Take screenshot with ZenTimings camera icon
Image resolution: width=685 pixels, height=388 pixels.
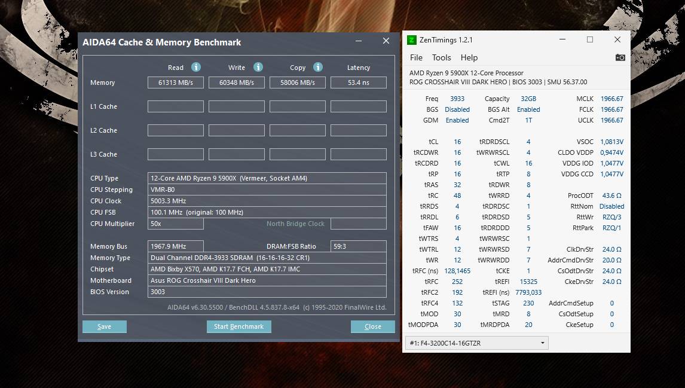pos(620,57)
